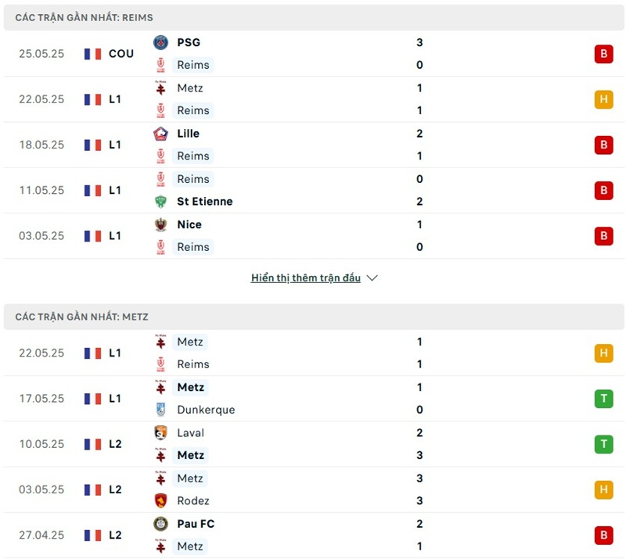The height and width of the screenshot is (559, 626).
Task: Click the PSG club crest icon
Action: click(x=160, y=42)
